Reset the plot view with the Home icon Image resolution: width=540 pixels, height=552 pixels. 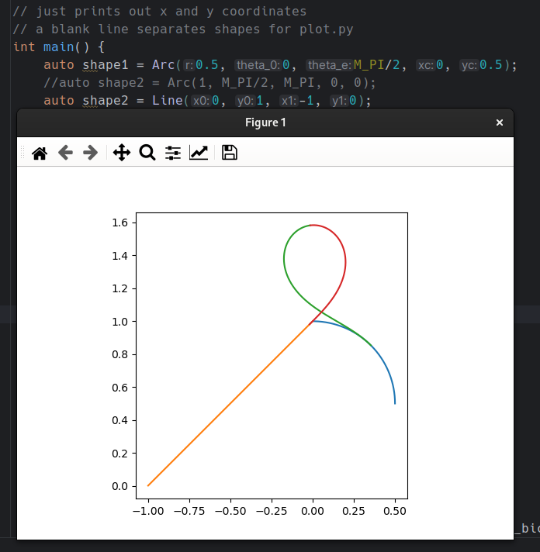pos(40,153)
